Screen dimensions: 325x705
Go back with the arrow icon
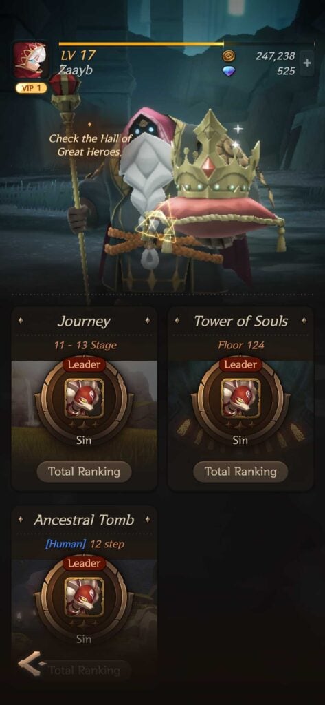coord(32,663)
